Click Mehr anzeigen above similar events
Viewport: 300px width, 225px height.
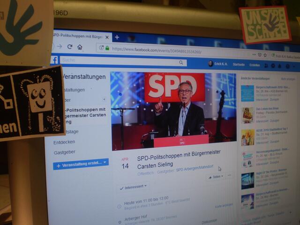pos(288,79)
